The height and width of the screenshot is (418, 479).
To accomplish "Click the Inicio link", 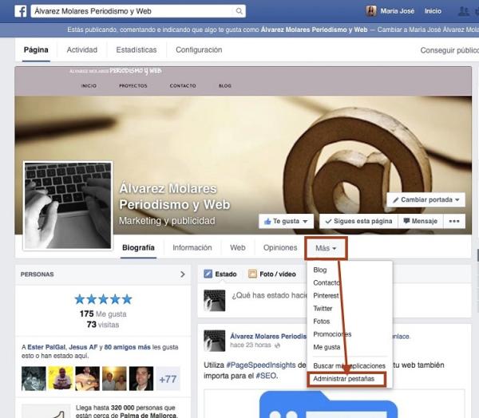I will [433, 11].
